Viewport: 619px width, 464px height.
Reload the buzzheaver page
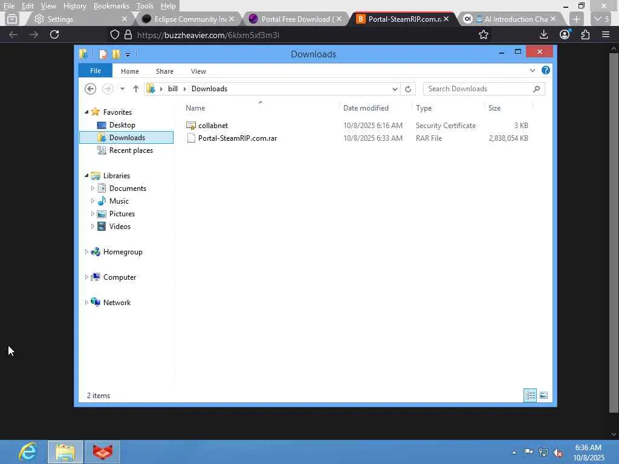[x=54, y=34]
